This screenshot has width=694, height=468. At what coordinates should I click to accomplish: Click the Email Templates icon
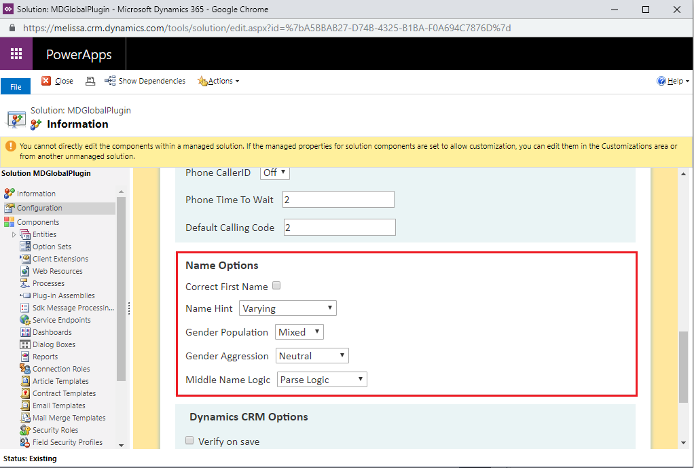pyautogui.click(x=25, y=406)
